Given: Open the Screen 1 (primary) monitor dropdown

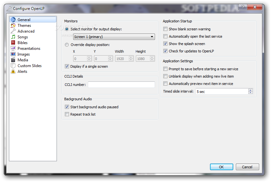Looking at the screenshot, I should 114,37.
